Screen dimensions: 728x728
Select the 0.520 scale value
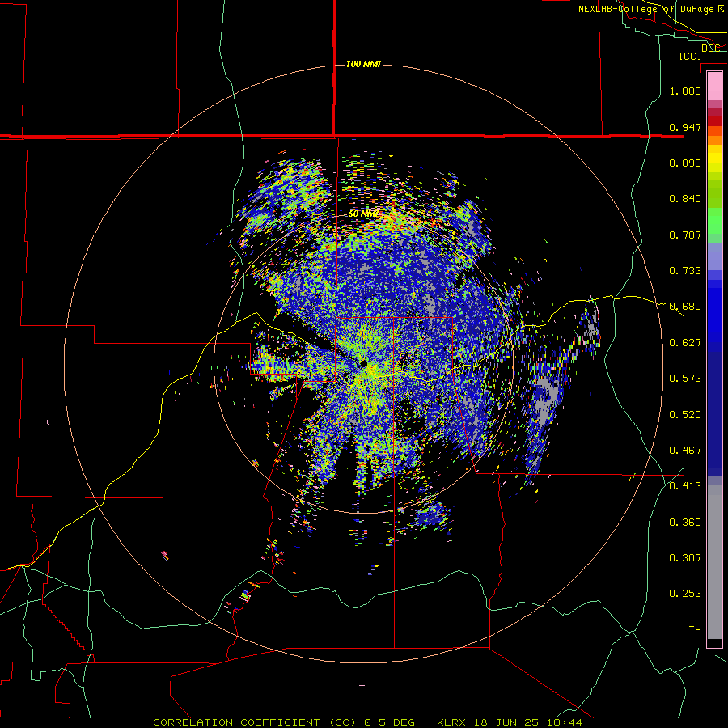[685, 415]
